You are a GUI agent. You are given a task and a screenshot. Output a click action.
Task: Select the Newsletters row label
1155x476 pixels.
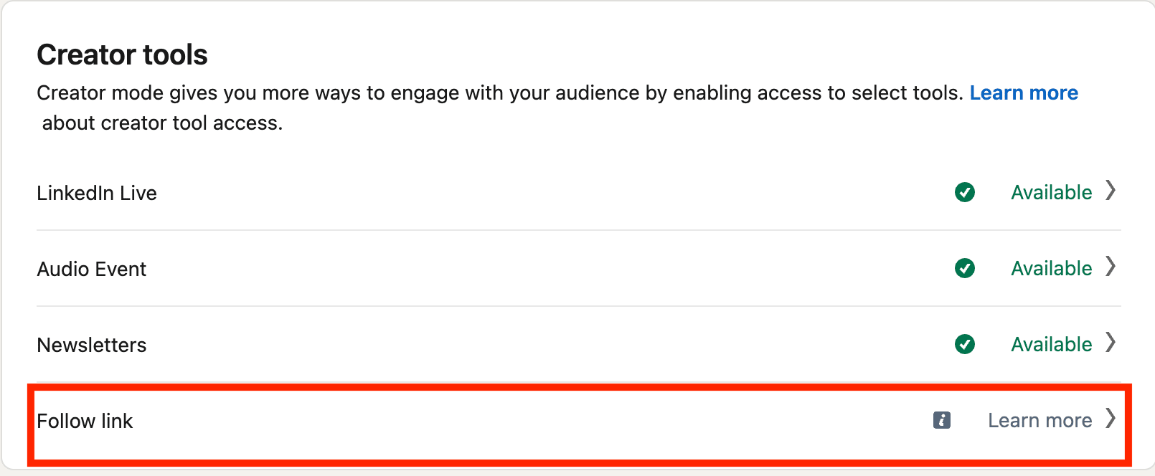tap(92, 345)
